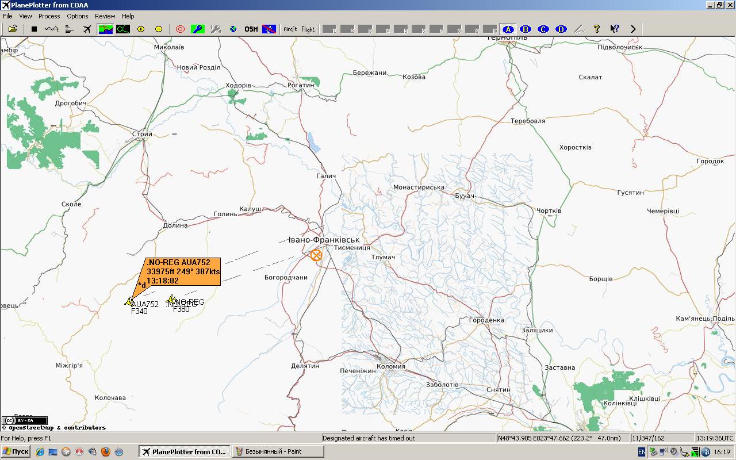Click the globe map download icon
The height and width of the screenshot is (460, 736).
coord(233,29)
